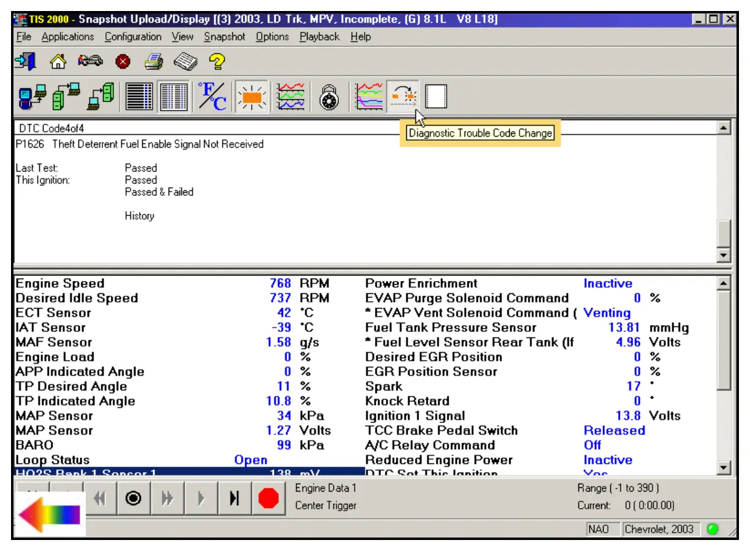Click the center trigger bullseye button

coord(133,499)
